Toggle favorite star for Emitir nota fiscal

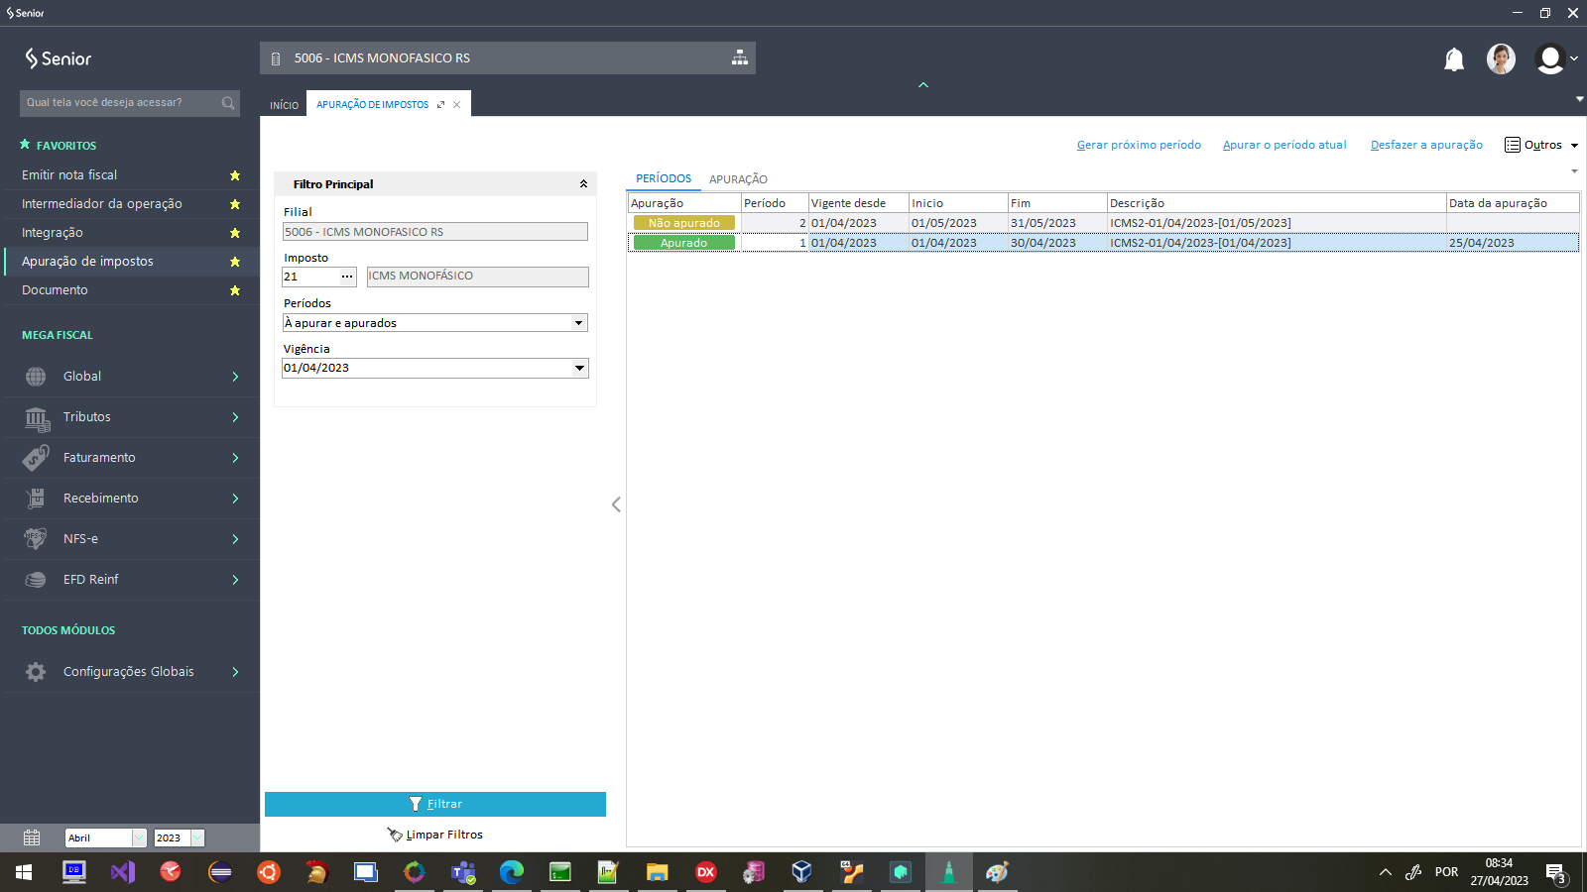click(235, 175)
